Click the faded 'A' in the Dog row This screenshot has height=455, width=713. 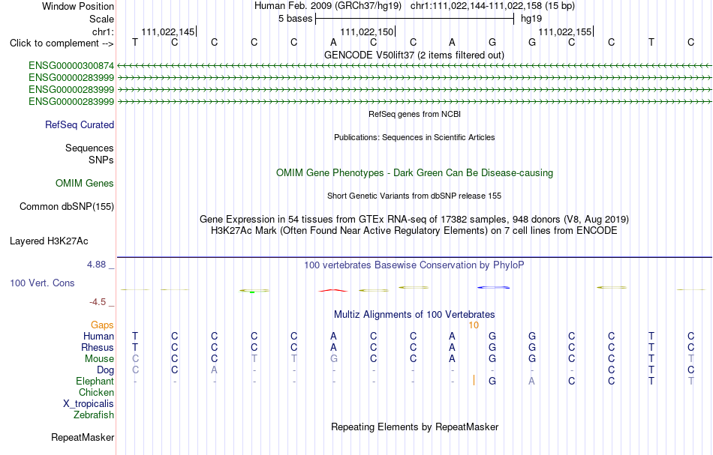(214, 370)
